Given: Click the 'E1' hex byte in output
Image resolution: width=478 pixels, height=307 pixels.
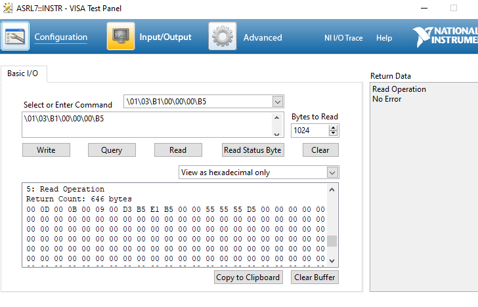Looking at the screenshot, I should click(155, 209).
